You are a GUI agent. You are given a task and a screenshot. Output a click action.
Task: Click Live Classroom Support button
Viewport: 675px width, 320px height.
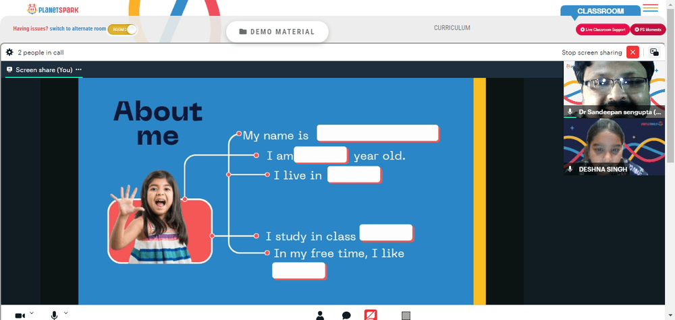(603, 30)
